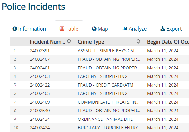The height and width of the screenshot is (132, 189).
Task: Click the Police Incidents page title
Action: coord(33,7)
